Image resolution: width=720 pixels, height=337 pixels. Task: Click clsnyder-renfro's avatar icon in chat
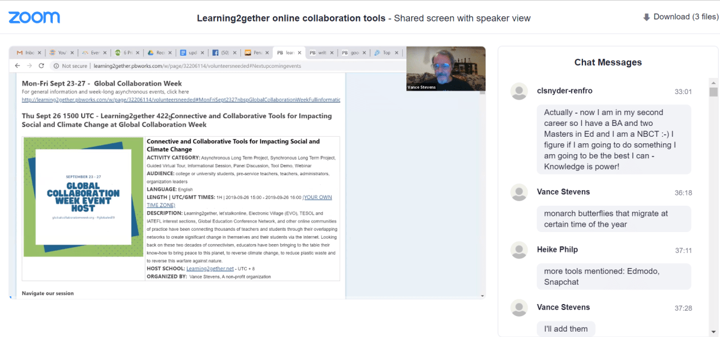tap(519, 92)
